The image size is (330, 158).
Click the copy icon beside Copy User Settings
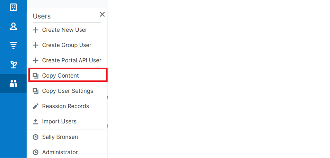coord(35,91)
